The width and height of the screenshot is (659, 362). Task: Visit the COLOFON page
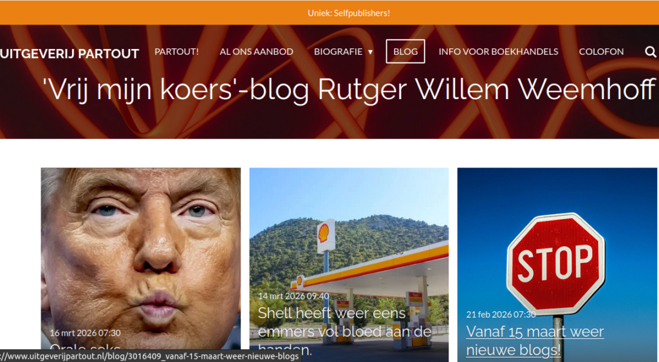tap(602, 52)
